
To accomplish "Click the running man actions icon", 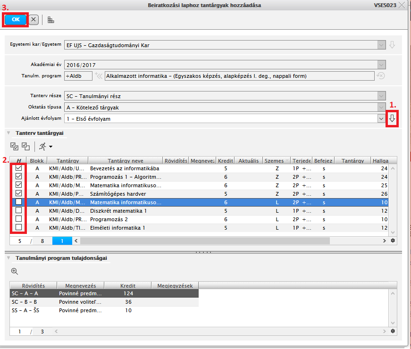I will pos(42,146).
